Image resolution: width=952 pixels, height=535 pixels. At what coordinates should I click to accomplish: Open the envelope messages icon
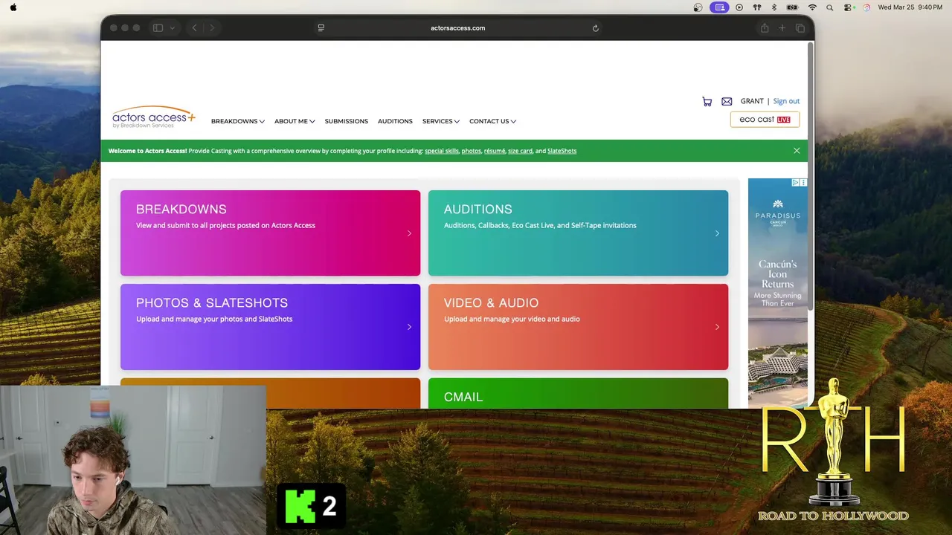[x=727, y=102]
